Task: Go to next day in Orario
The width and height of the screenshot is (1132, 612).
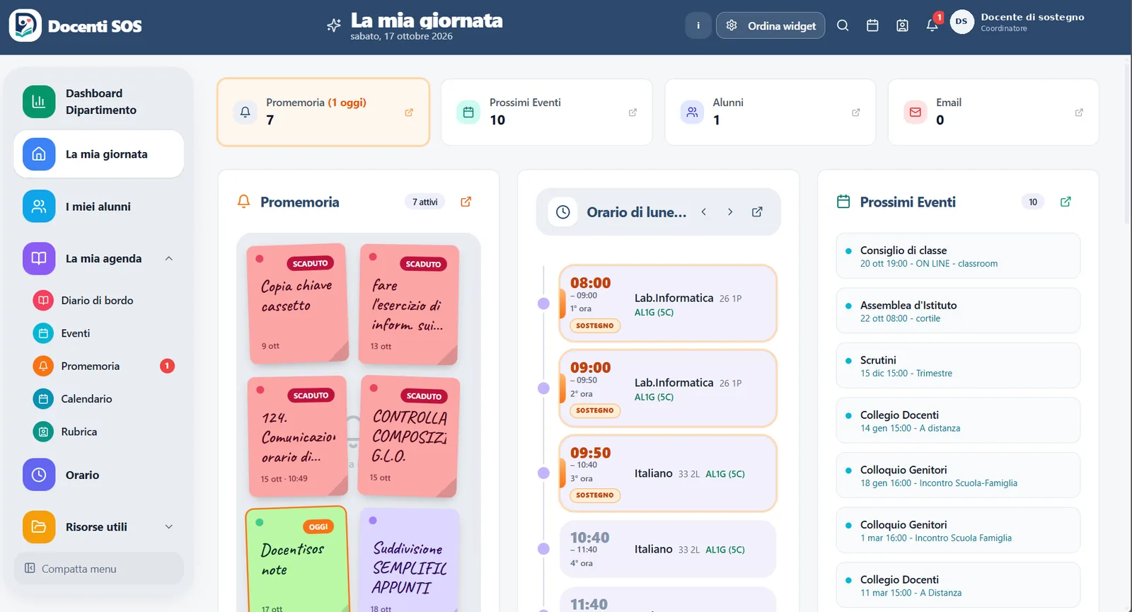Action: pos(730,212)
